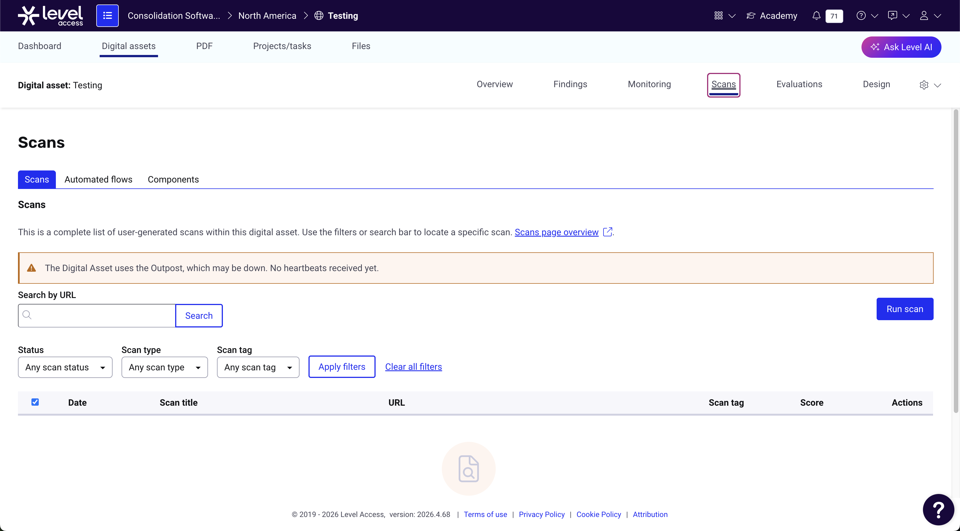Switch to the Evaluations section

[x=799, y=84]
